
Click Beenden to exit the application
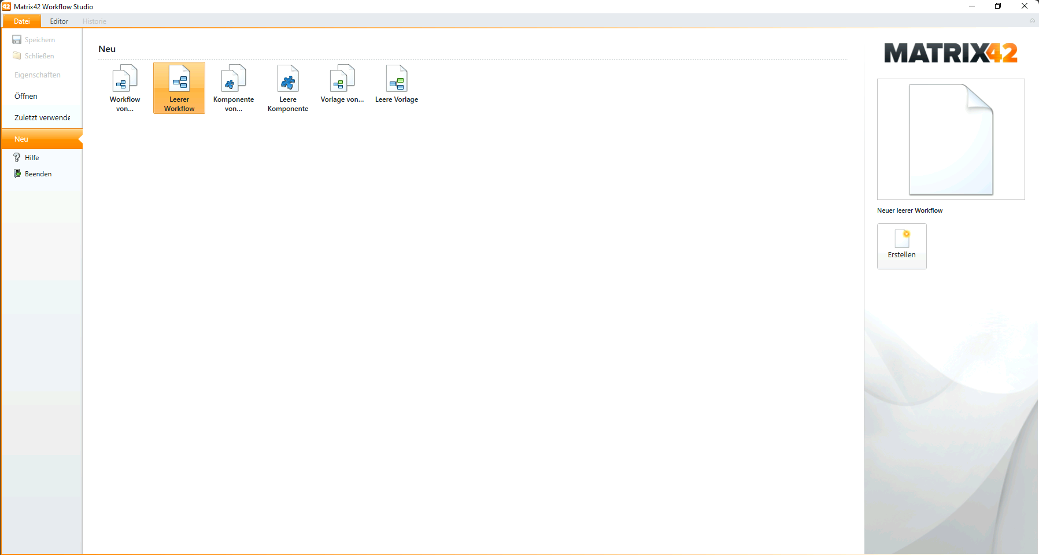pyautogui.click(x=38, y=174)
